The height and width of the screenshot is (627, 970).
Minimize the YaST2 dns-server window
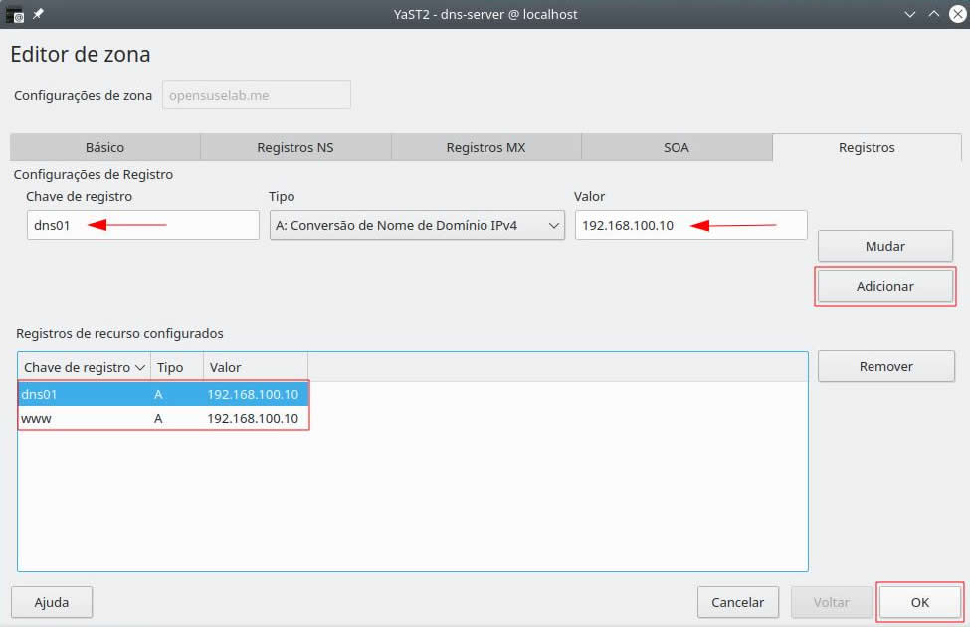click(x=909, y=14)
